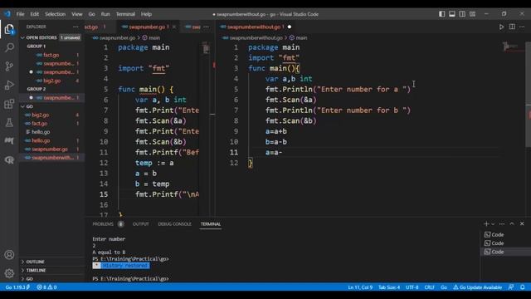Viewport: 531px width, 299px height.
Task: Toggle secondary side bar layout icon
Action: [462, 14]
